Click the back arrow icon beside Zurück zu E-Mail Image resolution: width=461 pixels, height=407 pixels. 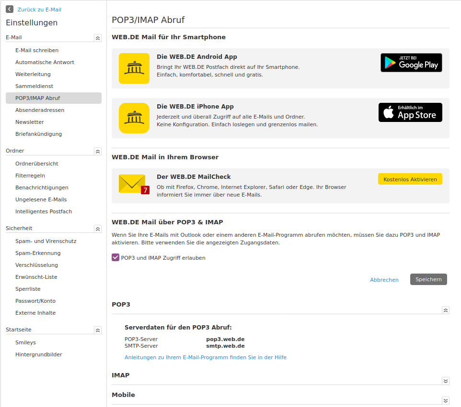(x=10, y=9)
